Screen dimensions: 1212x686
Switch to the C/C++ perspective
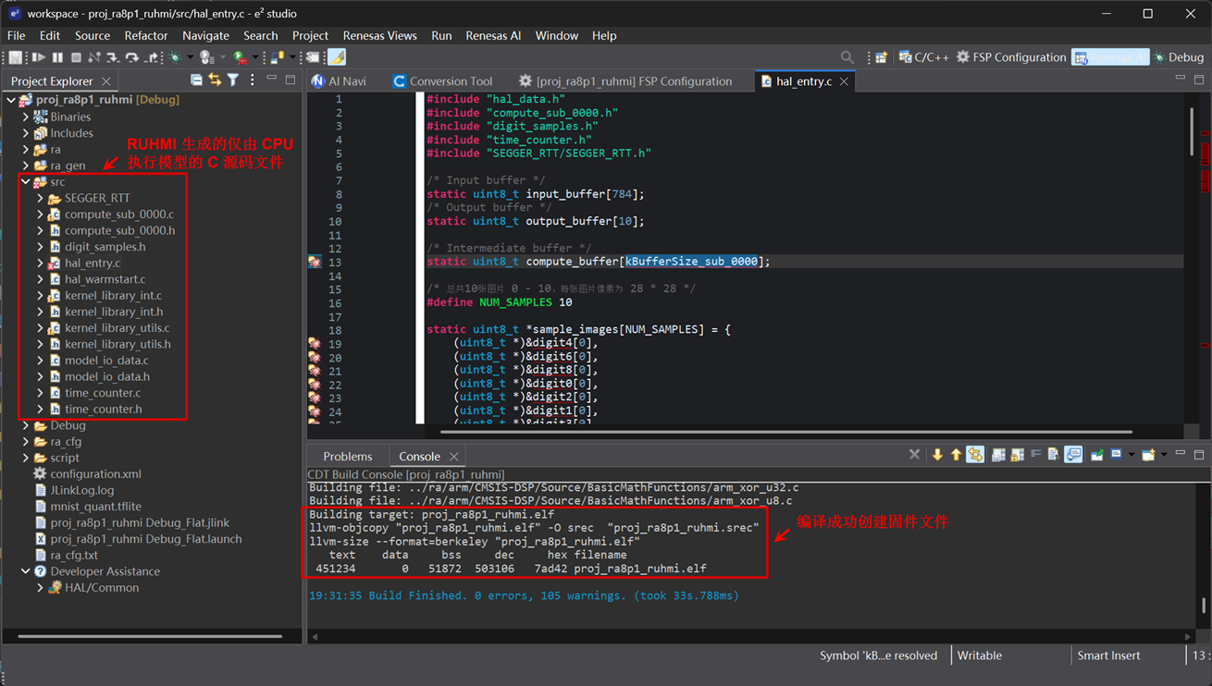coord(923,57)
